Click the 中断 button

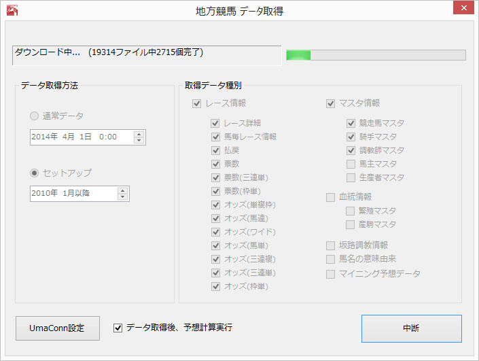click(x=412, y=328)
